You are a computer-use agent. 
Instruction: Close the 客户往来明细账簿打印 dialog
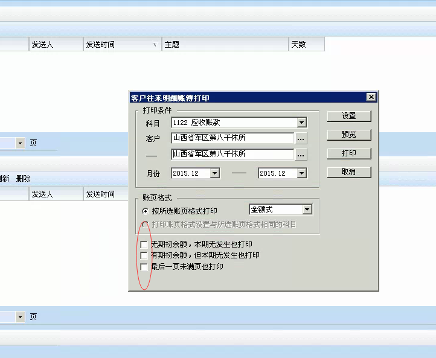click(x=371, y=97)
